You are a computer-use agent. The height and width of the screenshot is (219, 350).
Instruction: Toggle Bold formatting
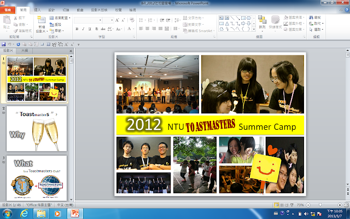(x=77, y=29)
